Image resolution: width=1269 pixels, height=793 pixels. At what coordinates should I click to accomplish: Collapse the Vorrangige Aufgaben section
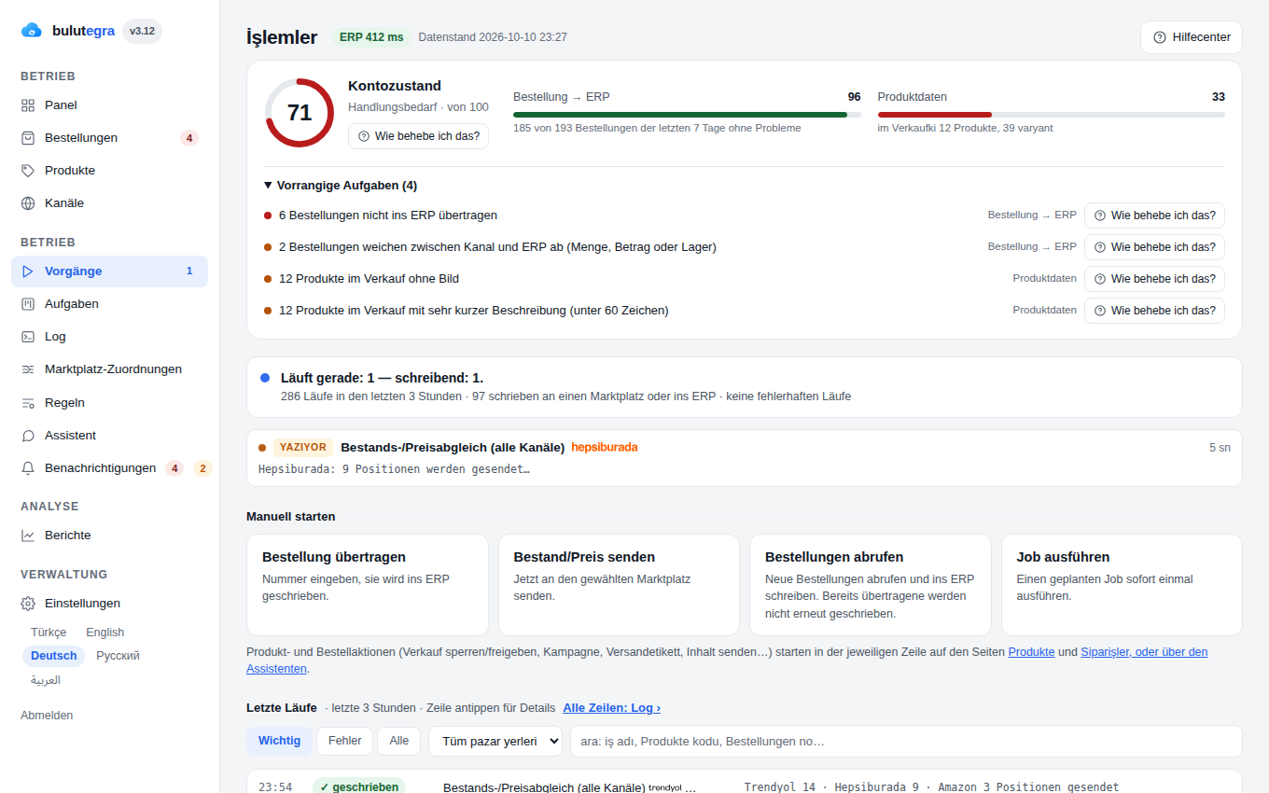click(341, 186)
